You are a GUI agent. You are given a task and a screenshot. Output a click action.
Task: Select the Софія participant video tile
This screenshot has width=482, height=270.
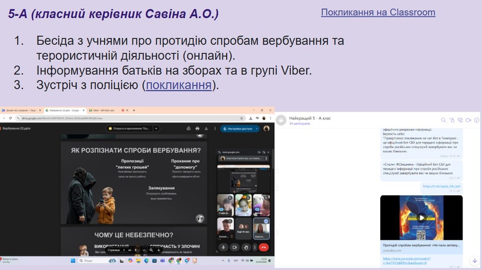tap(225, 205)
